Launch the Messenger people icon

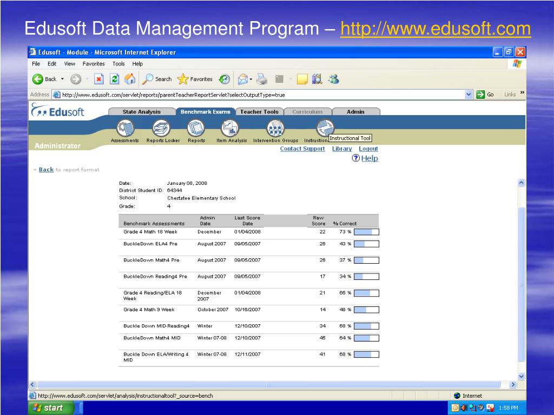(x=333, y=79)
